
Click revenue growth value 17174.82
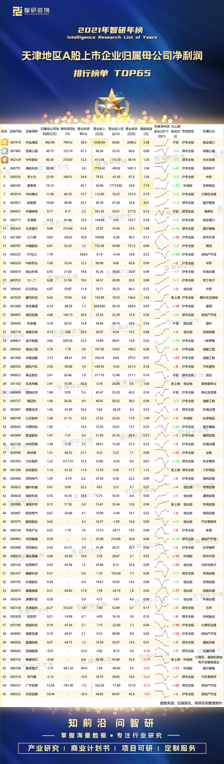(x=116, y=186)
